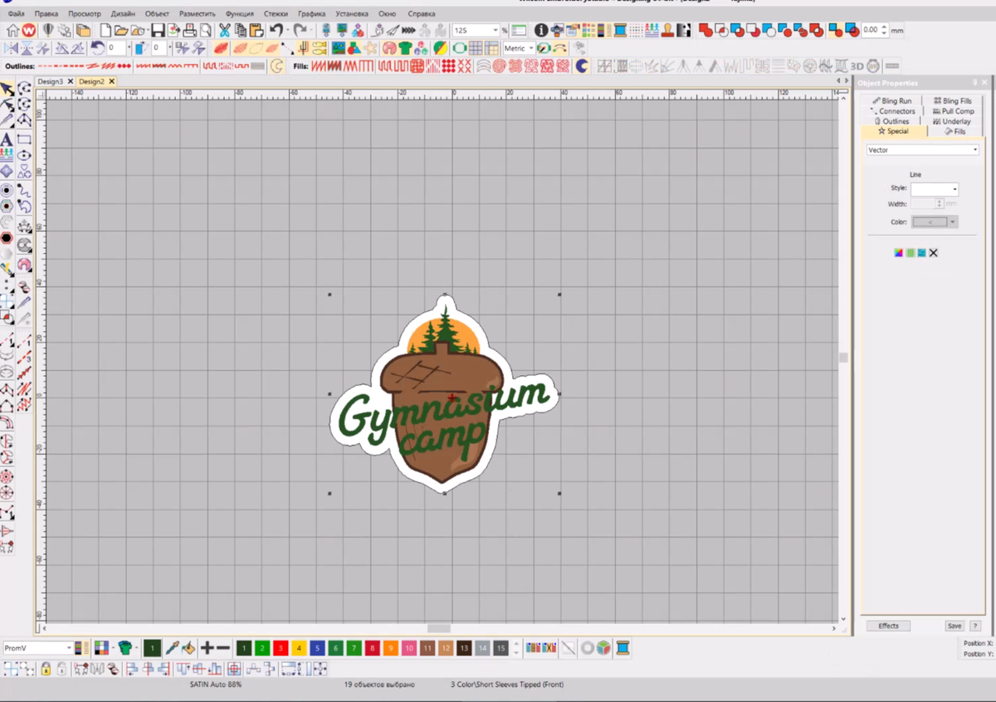Screen dimensions: 996x702
Task: Open the zoom percentage 125 dropdown
Action: [x=496, y=30]
